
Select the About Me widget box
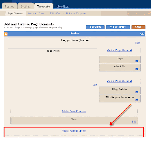[120, 68]
